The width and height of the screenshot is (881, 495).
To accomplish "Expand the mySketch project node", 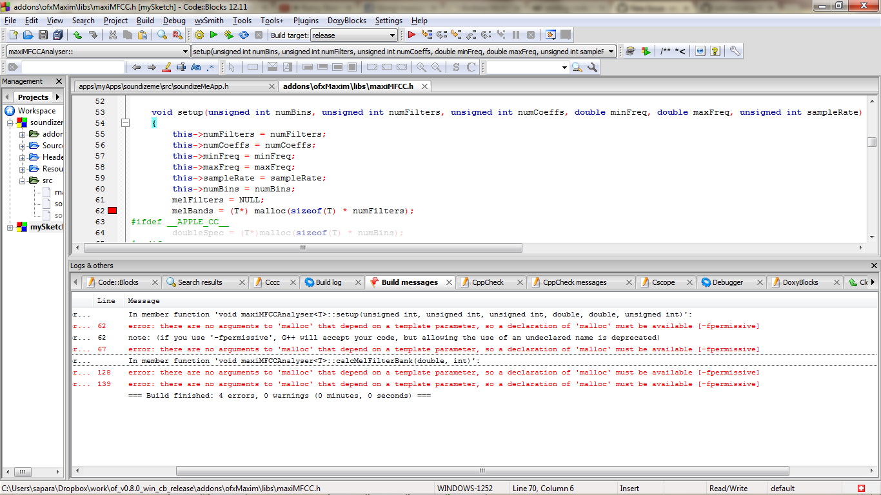I will tap(10, 228).
